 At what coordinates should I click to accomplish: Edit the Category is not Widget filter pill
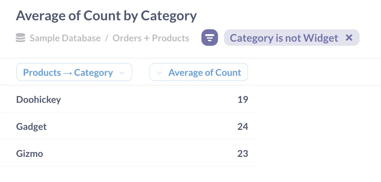click(284, 38)
